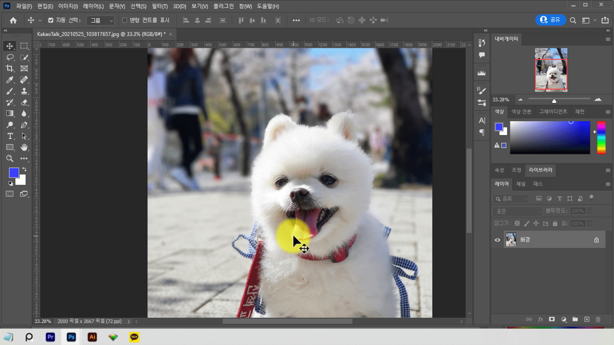The width and height of the screenshot is (614, 345).
Task: Select the Dodge tool
Action: pos(10,125)
